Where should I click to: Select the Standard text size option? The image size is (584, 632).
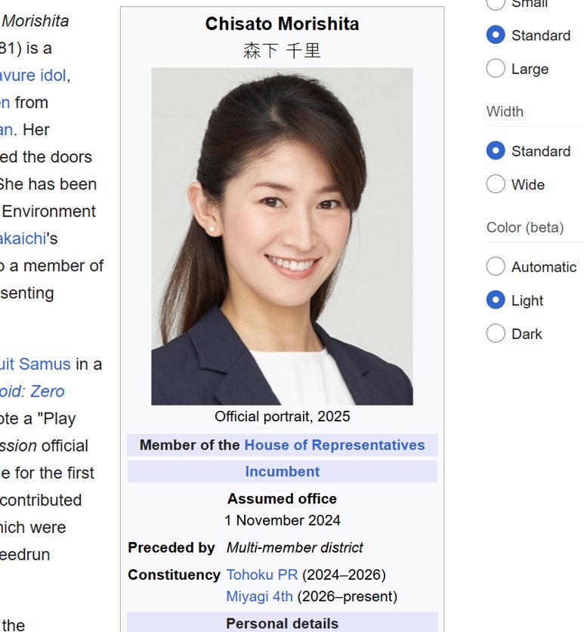(496, 35)
